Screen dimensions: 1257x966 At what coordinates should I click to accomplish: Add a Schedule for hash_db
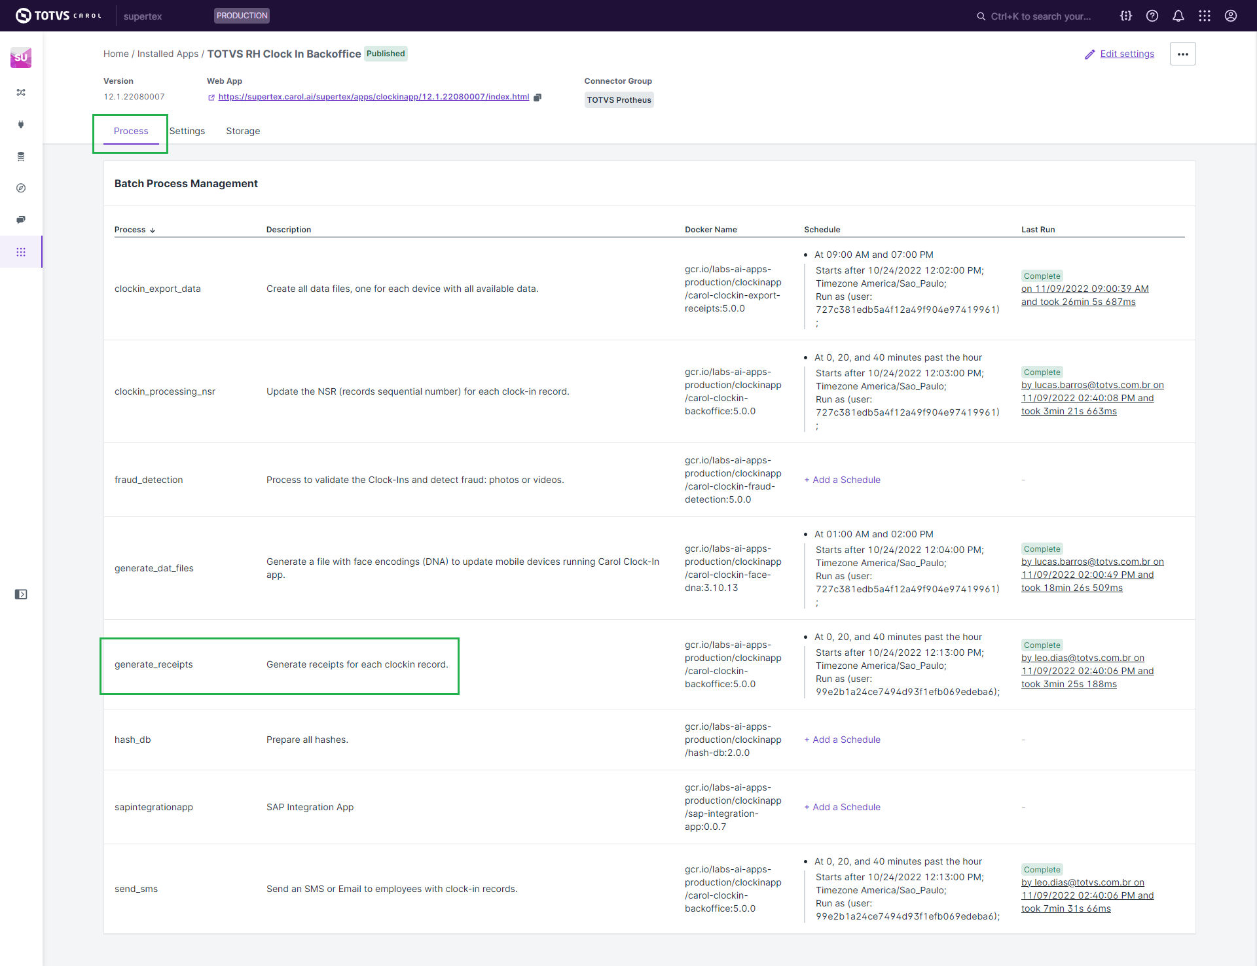coord(843,740)
